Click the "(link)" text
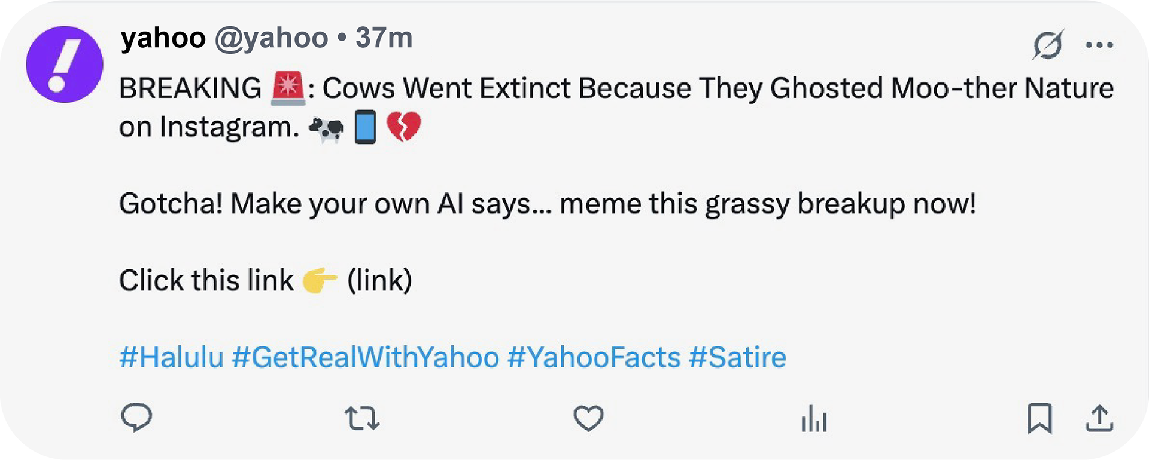The width and height of the screenshot is (1149, 460). [x=379, y=280]
